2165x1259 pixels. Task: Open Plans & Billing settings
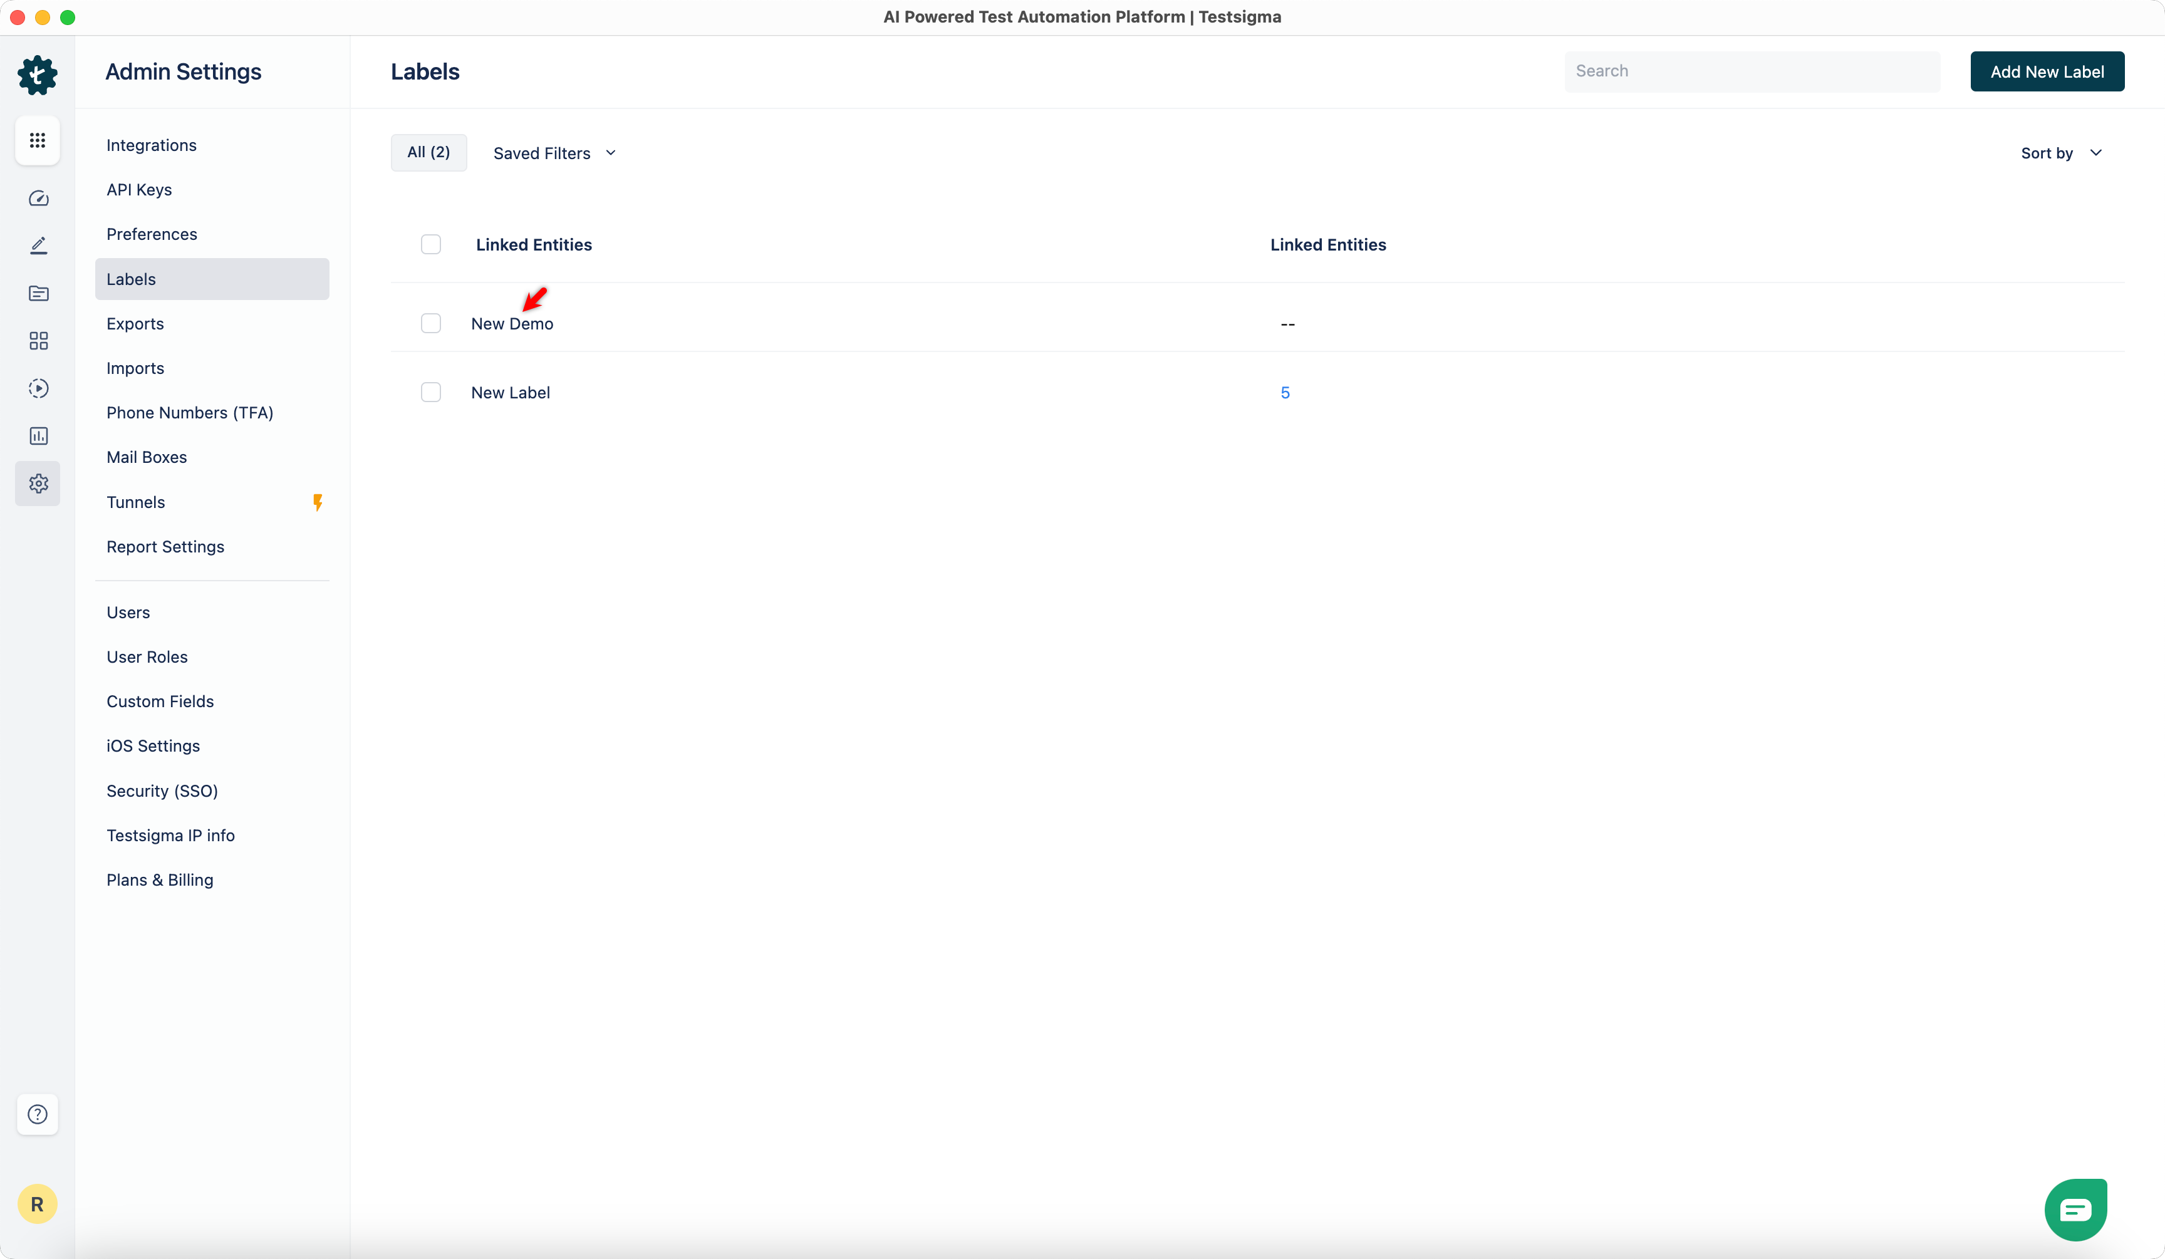(160, 879)
